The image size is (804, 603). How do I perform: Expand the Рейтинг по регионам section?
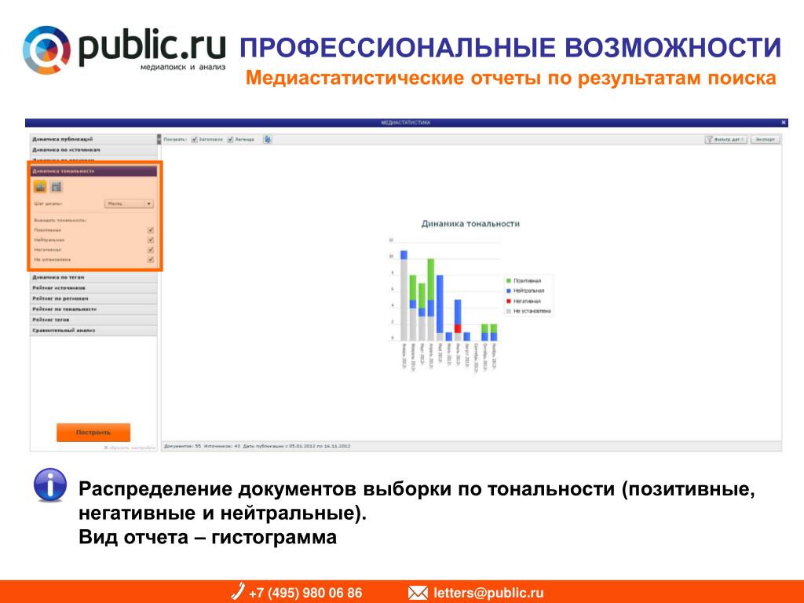93,298
